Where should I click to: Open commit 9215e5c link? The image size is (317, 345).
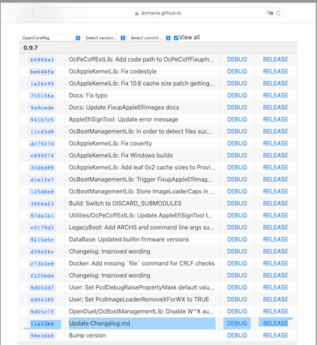tap(42, 240)
